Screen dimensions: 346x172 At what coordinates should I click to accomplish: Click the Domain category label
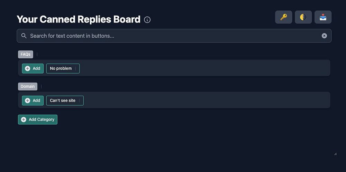pos(28,87)
